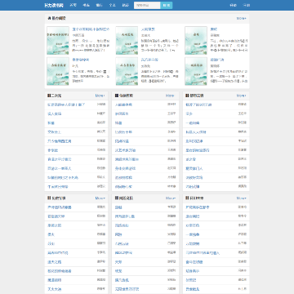Click the grid icon of the bottom-middle category panel
The width and height of the screenshot is (294, 294).
tap(117, 198)
